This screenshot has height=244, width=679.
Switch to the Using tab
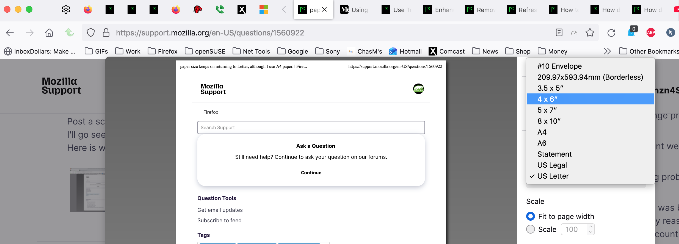(354, 10)
